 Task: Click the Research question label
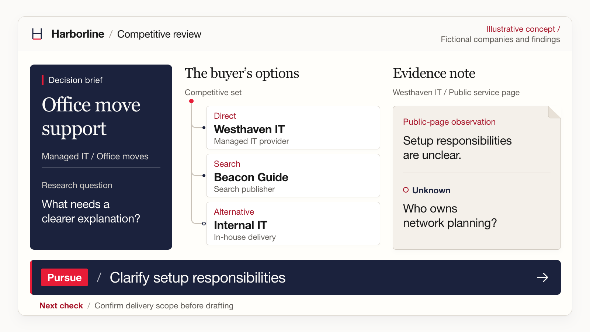[x=77, y=185]
